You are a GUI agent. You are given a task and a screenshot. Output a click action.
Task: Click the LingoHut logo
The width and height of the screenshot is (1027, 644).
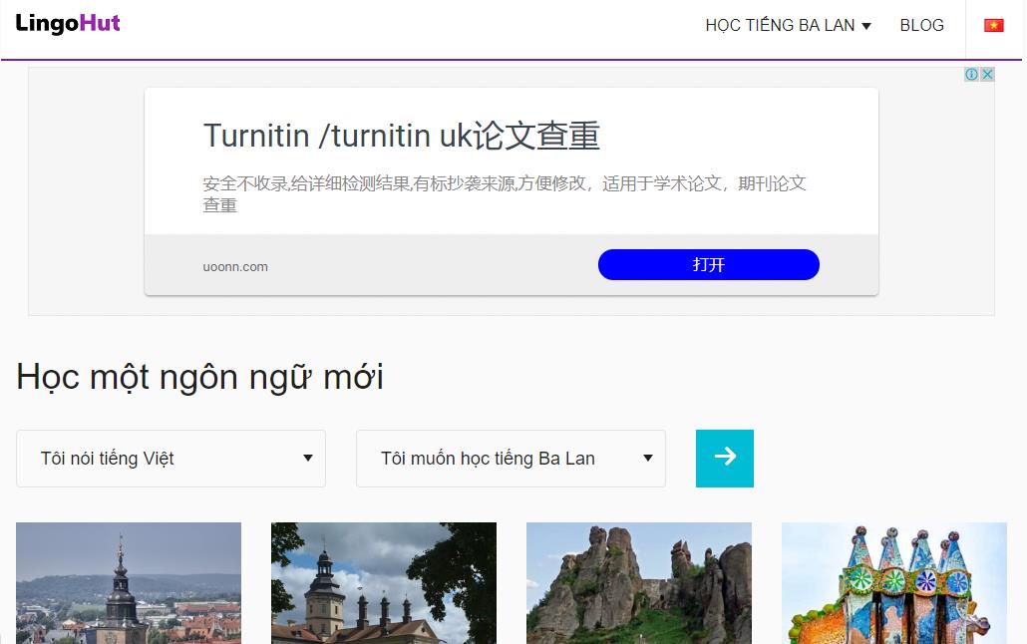68,24
